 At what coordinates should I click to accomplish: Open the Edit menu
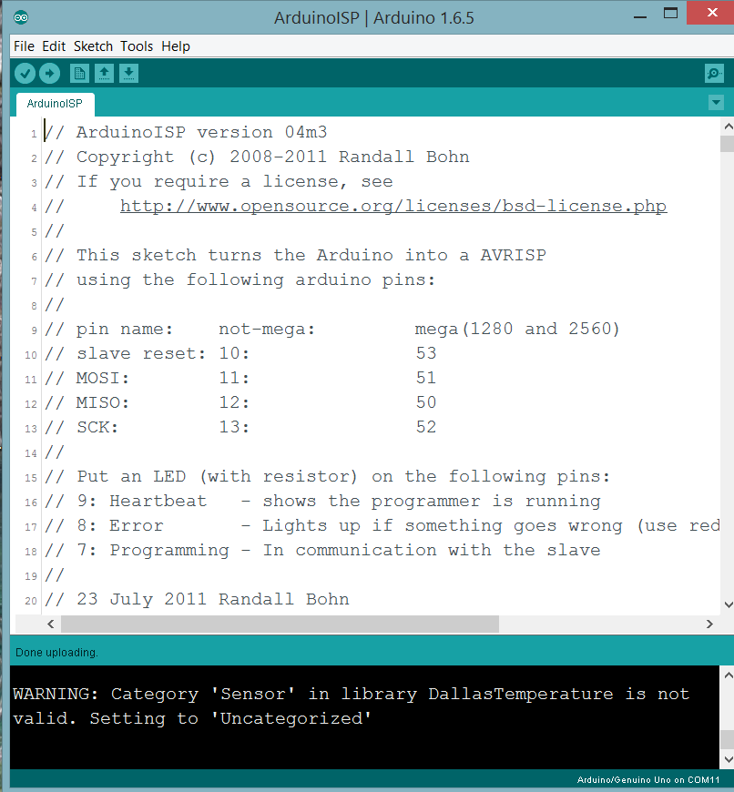click(x=54, y=46)
